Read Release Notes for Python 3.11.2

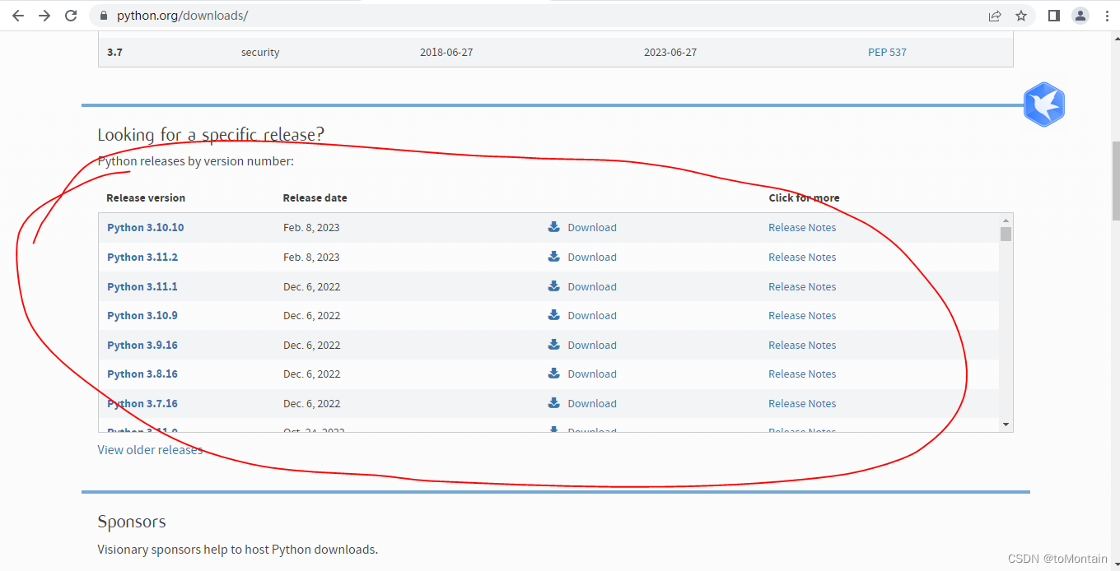(x=802, y=257)
